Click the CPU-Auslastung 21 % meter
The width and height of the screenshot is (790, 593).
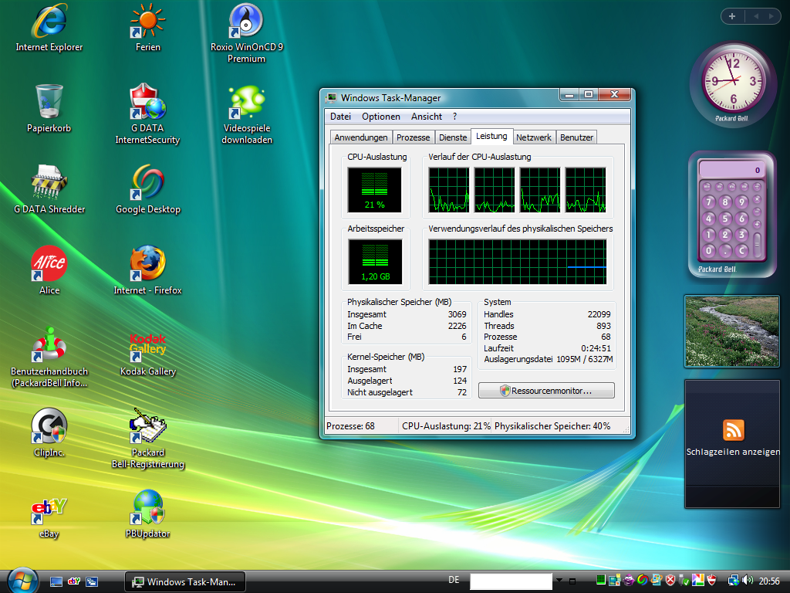[x=374, y=190]
